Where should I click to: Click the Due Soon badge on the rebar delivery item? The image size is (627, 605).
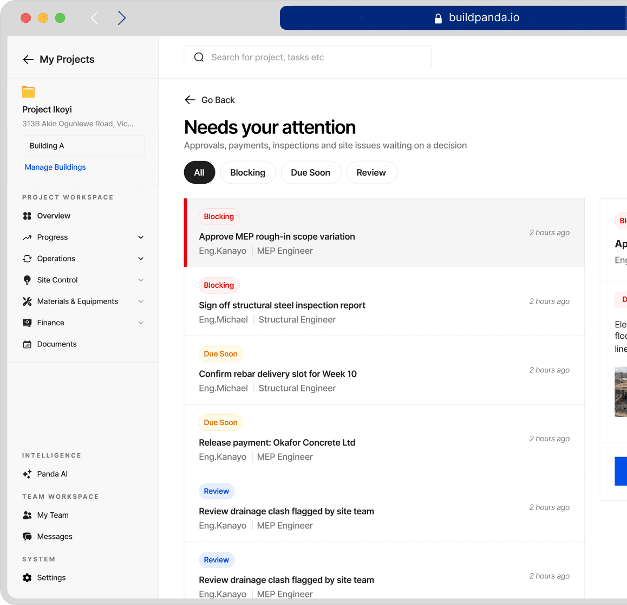[221, 354]
